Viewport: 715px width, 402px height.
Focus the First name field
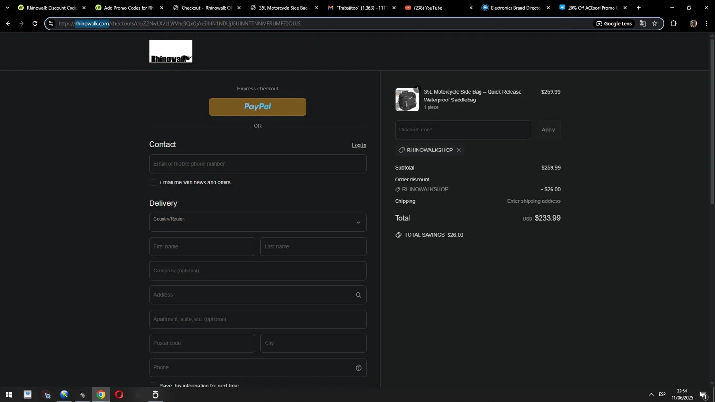coord(202,247)
